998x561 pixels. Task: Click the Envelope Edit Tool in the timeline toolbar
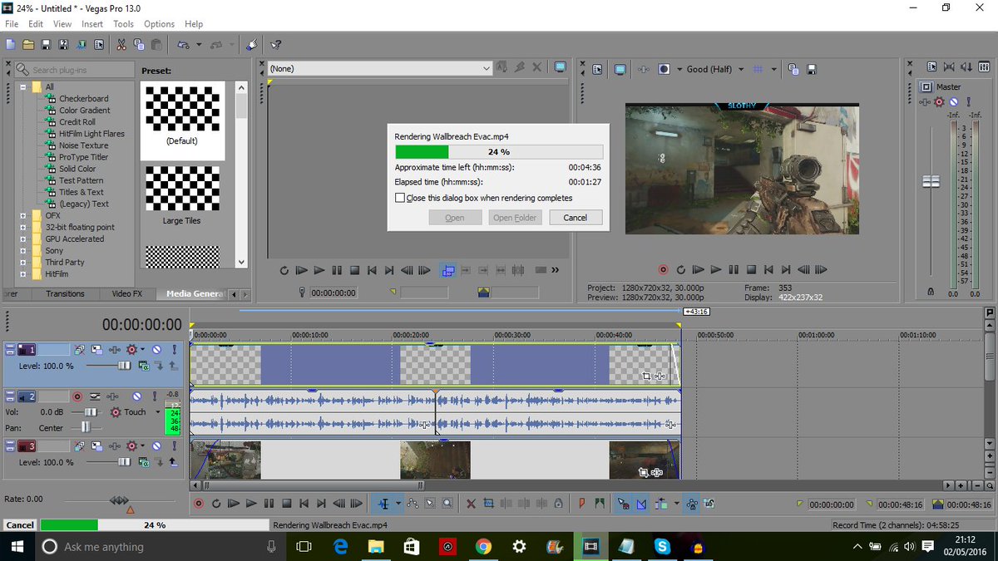413,504
